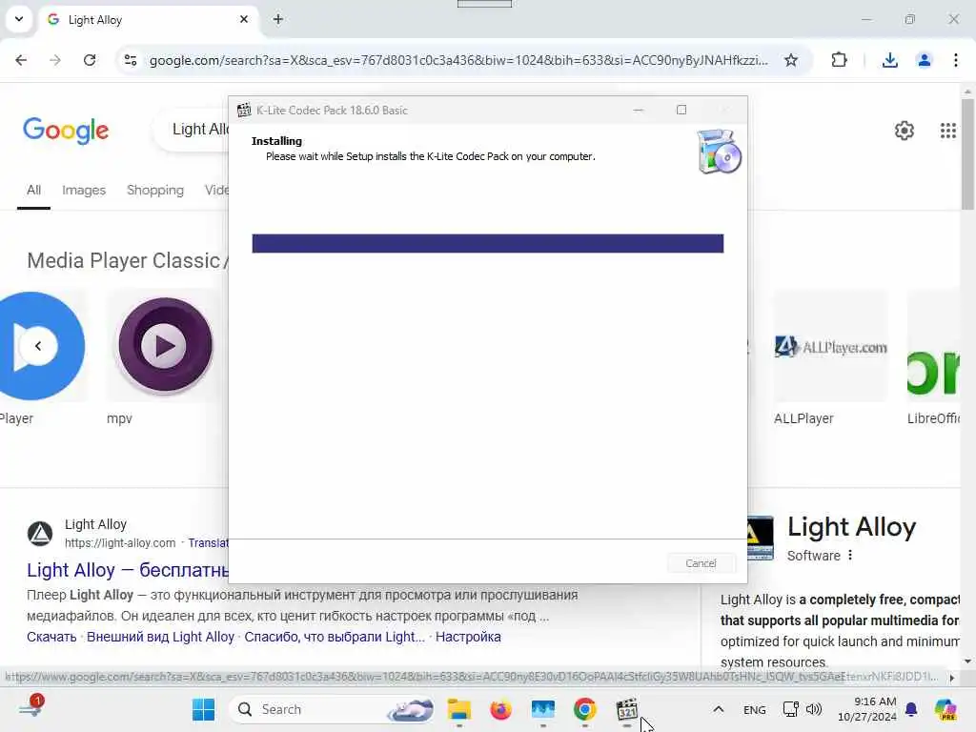Open Firefox from taskbar

pyautogui.click(x=501, y=709)
